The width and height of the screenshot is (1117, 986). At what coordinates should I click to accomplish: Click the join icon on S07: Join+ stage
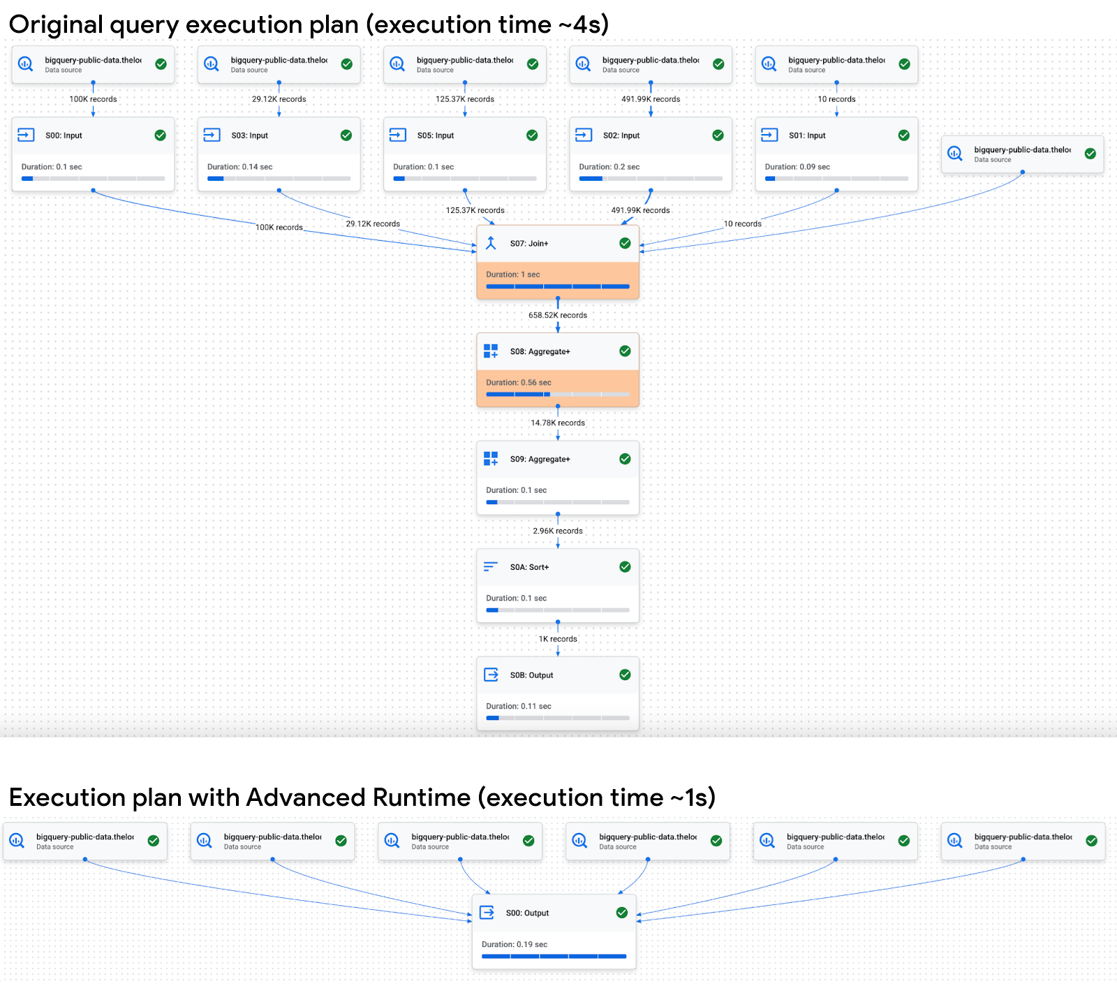(x=491, y=243)
